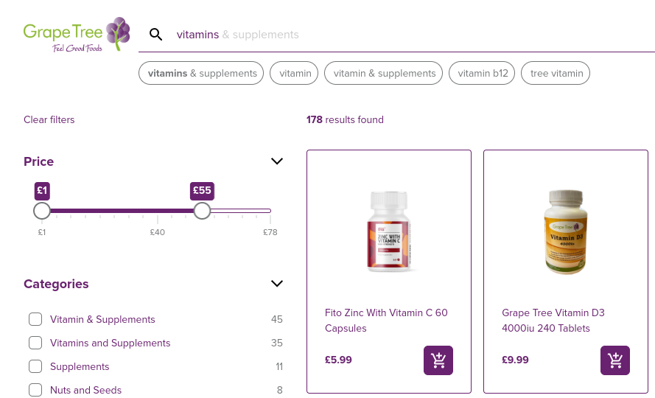Select the Nuts and Seeds checkbox
The height and width of the screenshot is (398, 655).
tap(35, 390)
